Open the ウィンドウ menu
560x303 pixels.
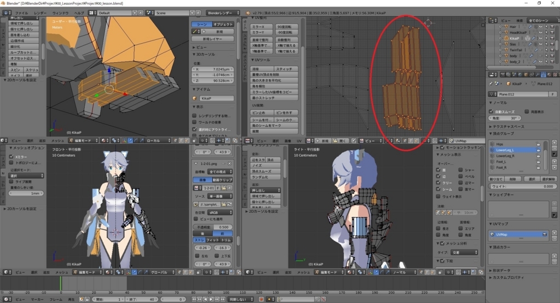point(60,13)
